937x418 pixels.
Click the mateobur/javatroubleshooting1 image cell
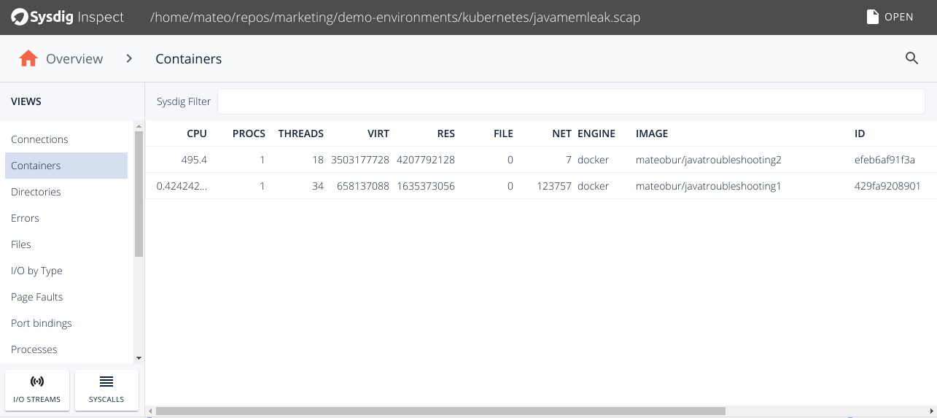[709, 186]
